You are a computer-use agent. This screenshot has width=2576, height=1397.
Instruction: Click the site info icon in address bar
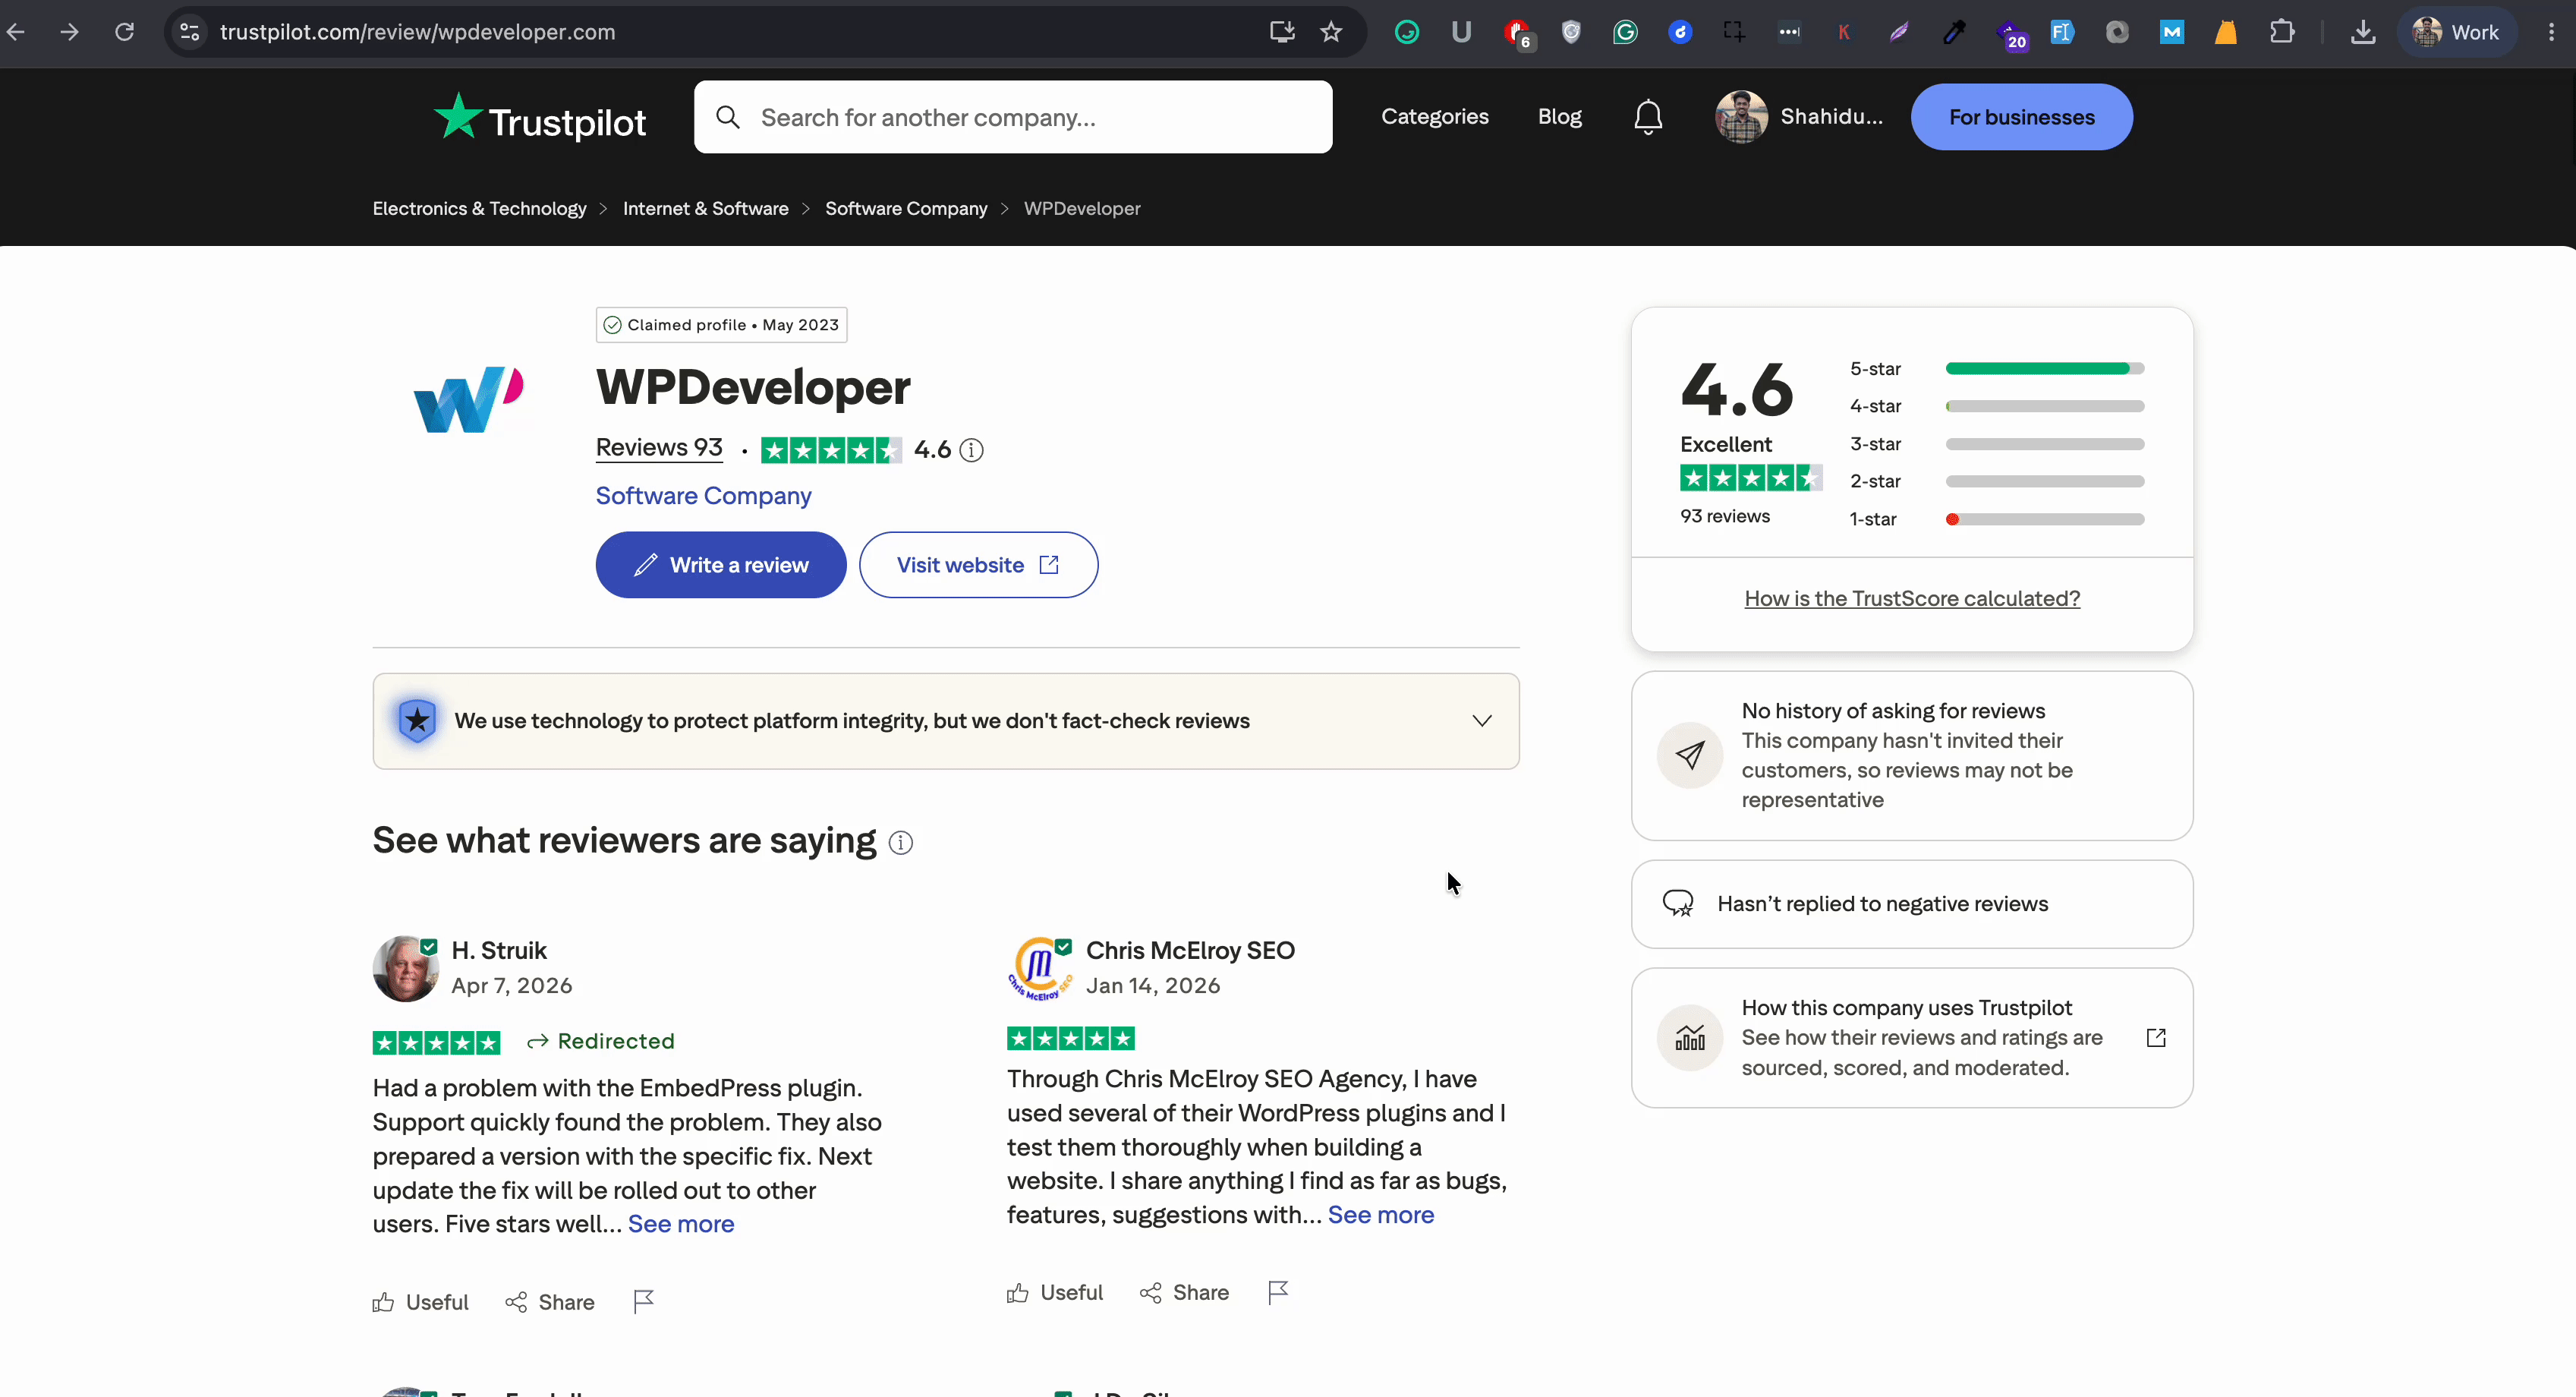(190, 32)
